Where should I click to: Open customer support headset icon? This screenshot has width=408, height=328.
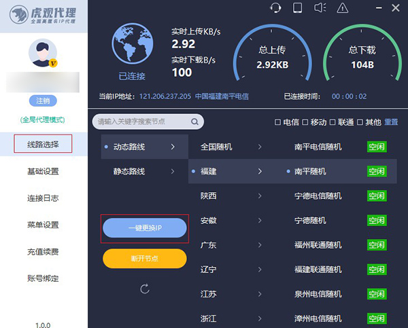[275, 8]
